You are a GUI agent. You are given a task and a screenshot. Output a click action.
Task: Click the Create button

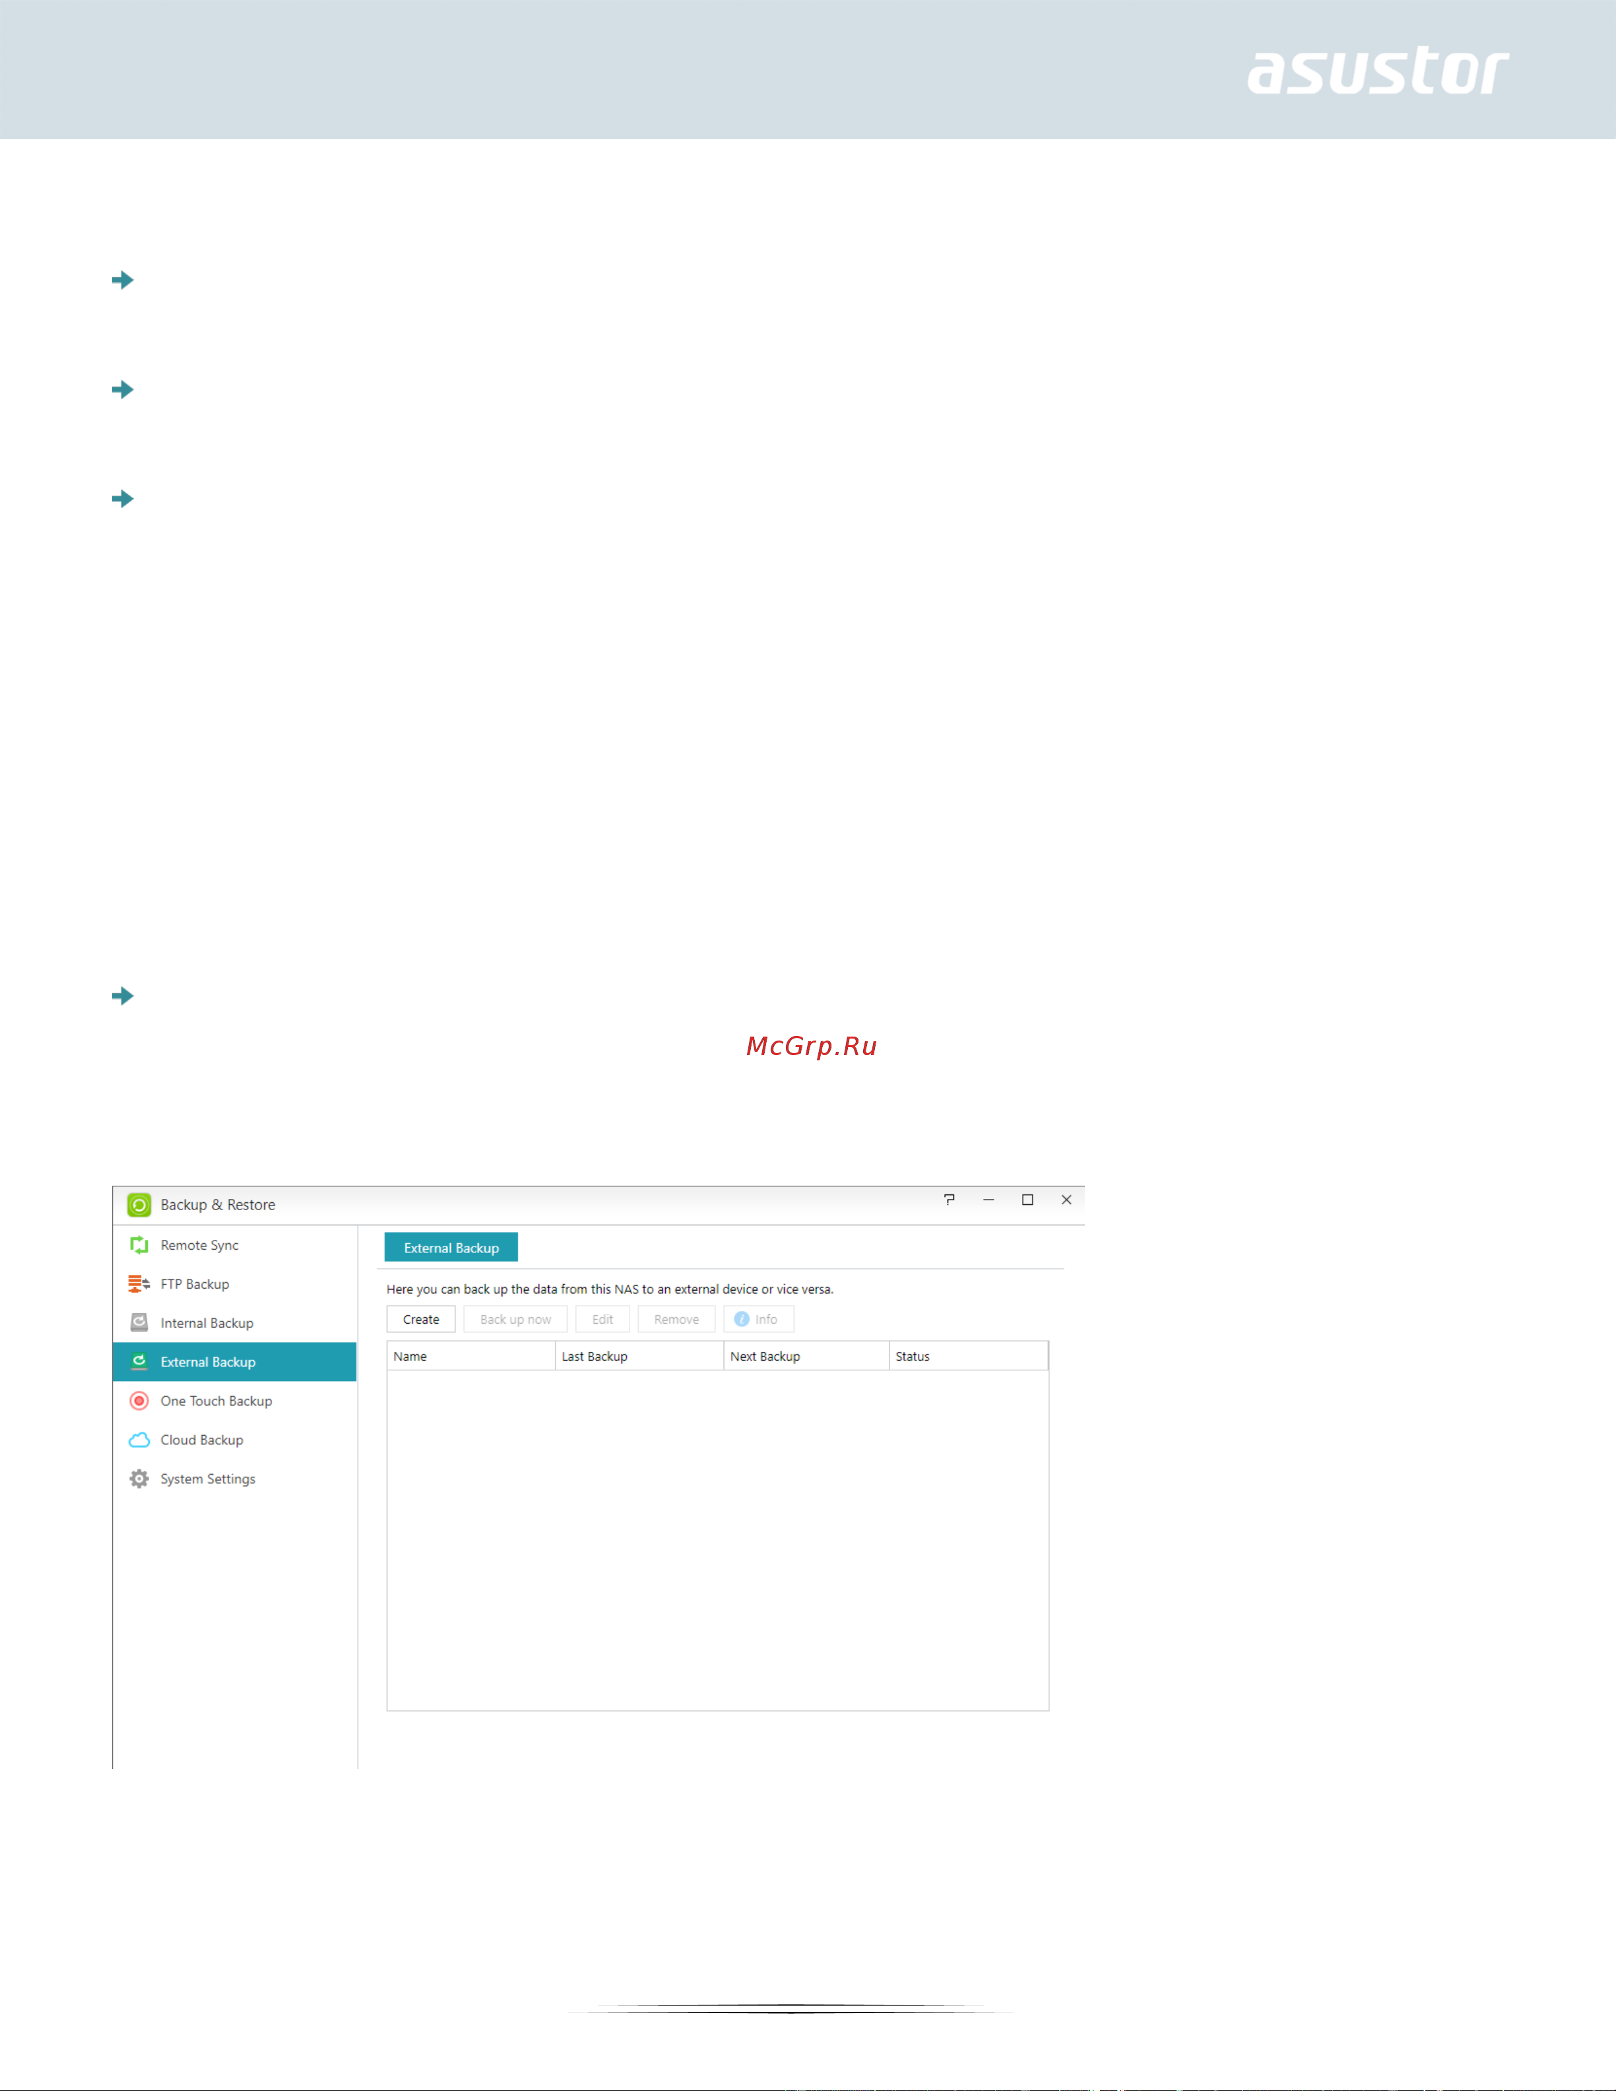[421, 1319]
